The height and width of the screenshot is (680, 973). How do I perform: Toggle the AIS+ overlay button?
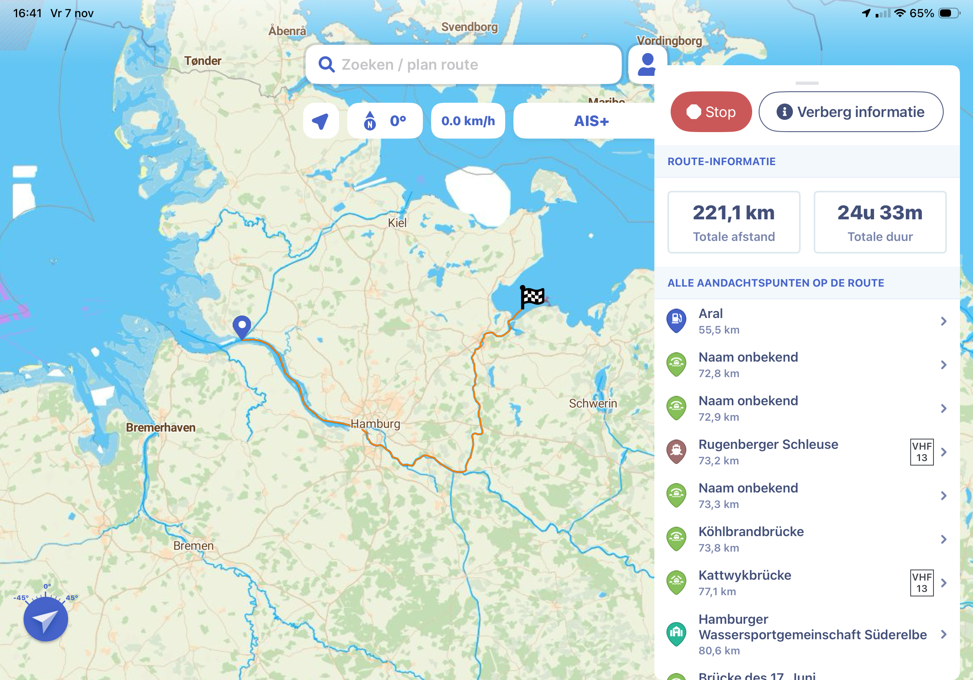click(591, 121)
